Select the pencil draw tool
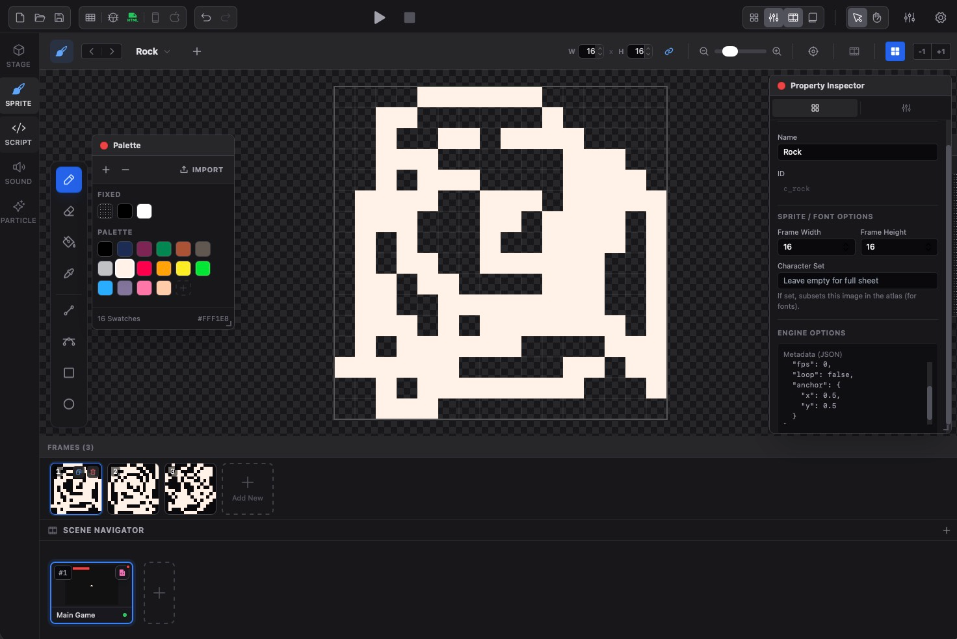The image size is (957, 639). point(69,179)
